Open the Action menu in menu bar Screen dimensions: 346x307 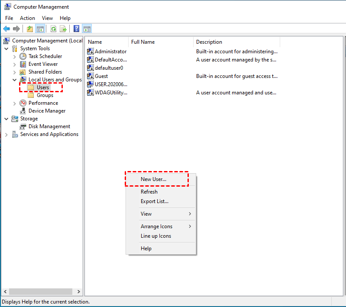[27, 18]
